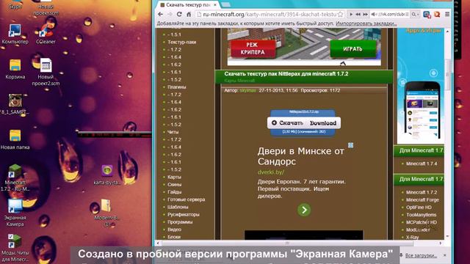Click 'Все загрузки...' in the downloads bar
Screen dimensions: 470x264
[421, 255]
